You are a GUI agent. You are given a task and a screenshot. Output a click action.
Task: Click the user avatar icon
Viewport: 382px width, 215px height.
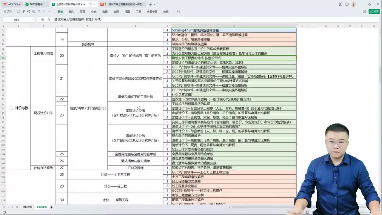[354, 4]
